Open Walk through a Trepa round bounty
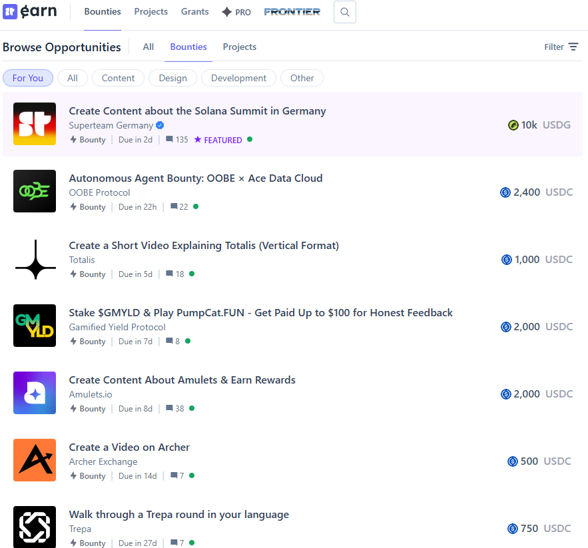588x548 pixels. [x=179, y=514]
